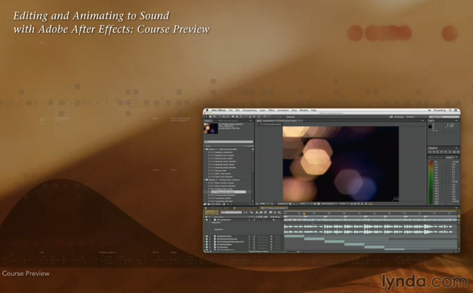
Task: Click the 8 bpc color depth button
Action: [x=218, y=204]
